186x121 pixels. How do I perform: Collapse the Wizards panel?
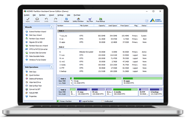[x=52, y=27]
